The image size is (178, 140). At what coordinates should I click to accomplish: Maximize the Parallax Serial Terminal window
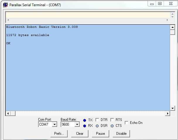[x=160, y=4]
